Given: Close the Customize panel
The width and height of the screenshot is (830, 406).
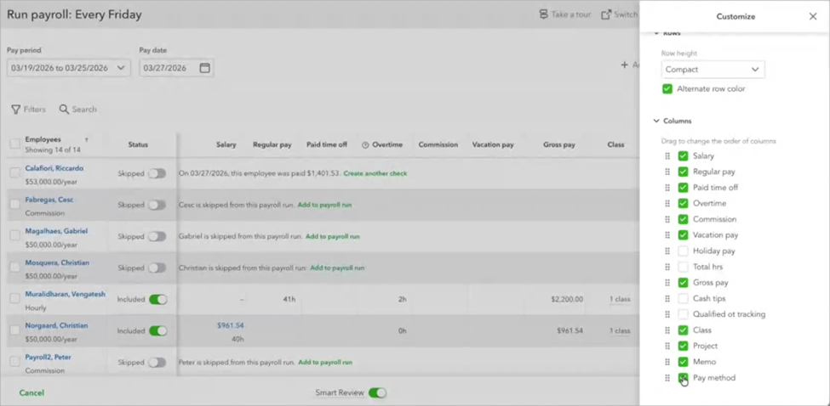Looking at the screenshot, I should coord(812,16).
